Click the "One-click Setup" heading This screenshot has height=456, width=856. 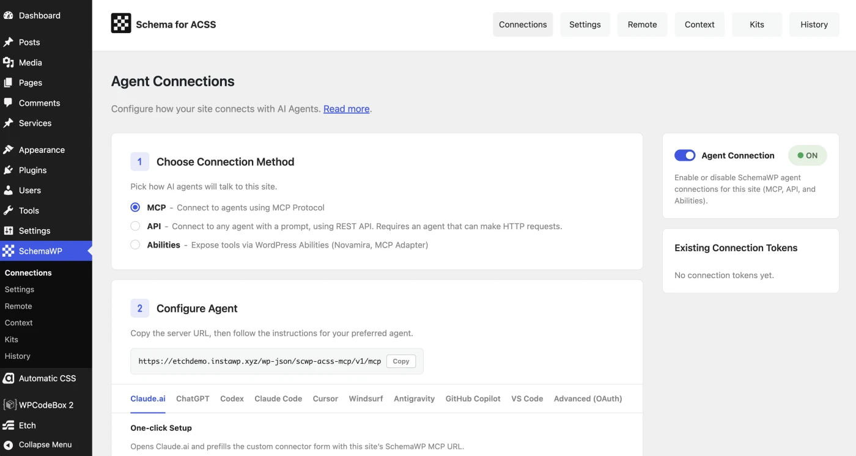click(161, 428)
